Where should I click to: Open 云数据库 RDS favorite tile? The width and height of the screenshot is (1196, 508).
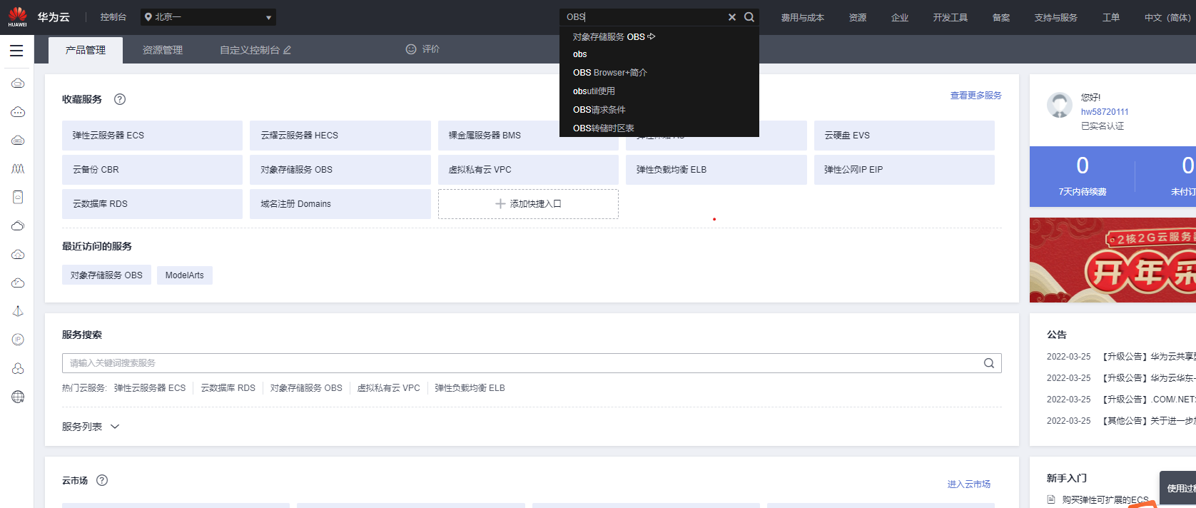pyautogui.click(x=152, y=204)
